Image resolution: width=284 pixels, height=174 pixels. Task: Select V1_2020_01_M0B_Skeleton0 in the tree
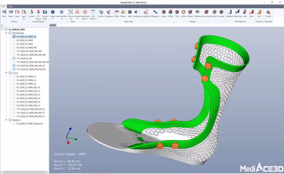(29, 124)
